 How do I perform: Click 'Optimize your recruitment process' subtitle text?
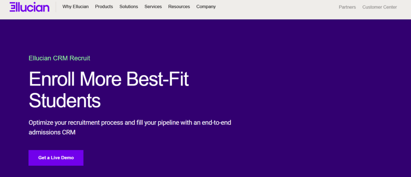76,122
